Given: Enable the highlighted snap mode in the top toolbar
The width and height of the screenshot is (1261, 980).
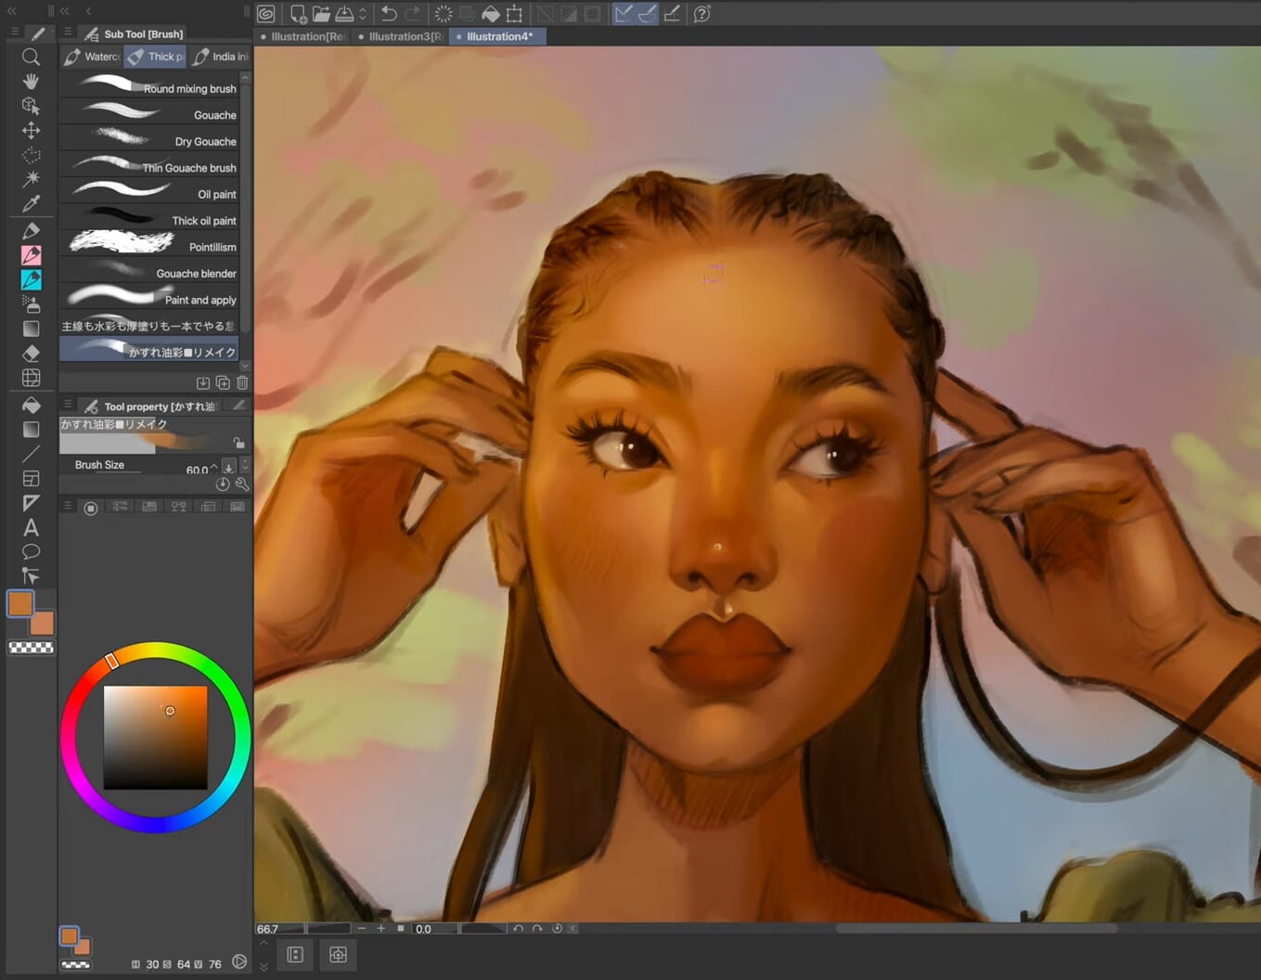Looking at the screenshot, I should click(x=647, y=13).
